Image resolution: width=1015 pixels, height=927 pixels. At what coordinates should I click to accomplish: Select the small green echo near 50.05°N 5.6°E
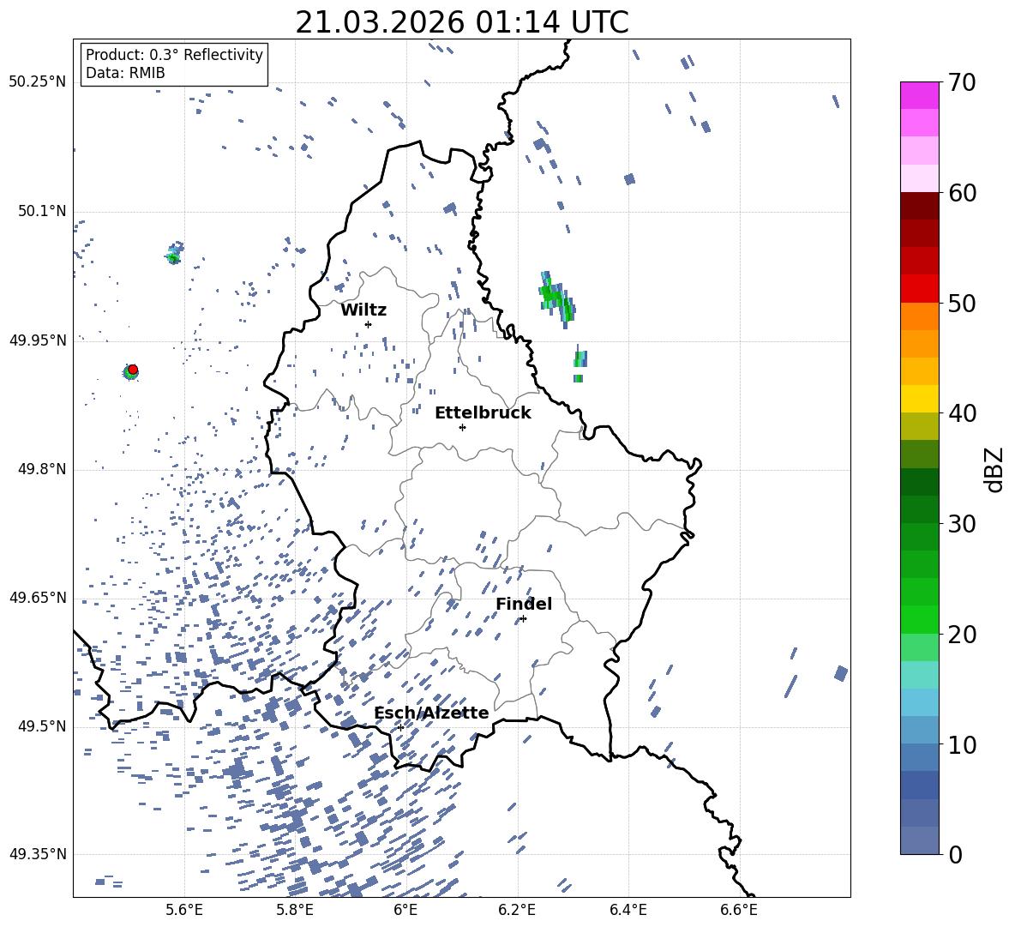coord(174,255)
